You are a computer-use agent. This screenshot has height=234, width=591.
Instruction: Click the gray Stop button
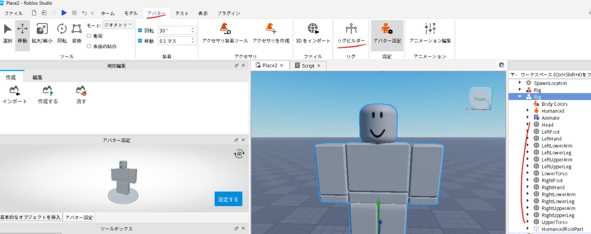[74, 13]
